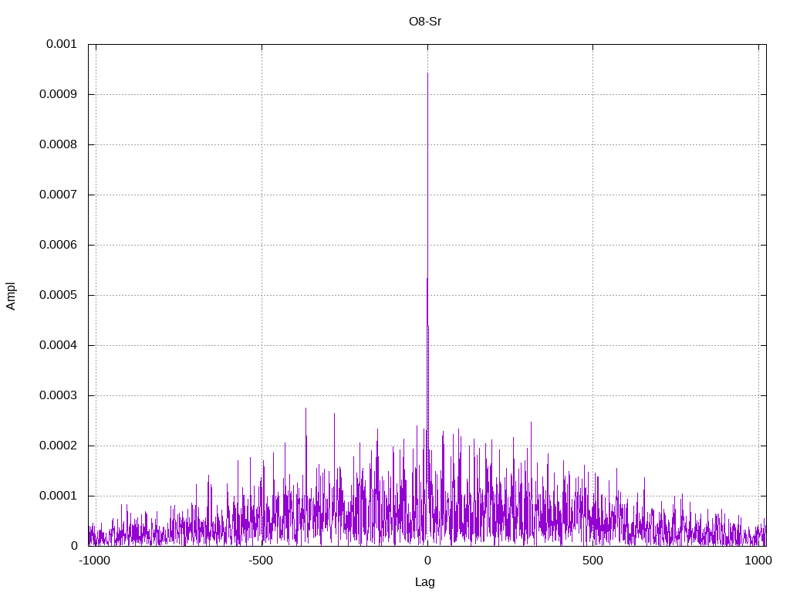This screenshot has height=593, width=790.
Task: Click the 1000 x-axis tick label
Action: tap(758, 561)
